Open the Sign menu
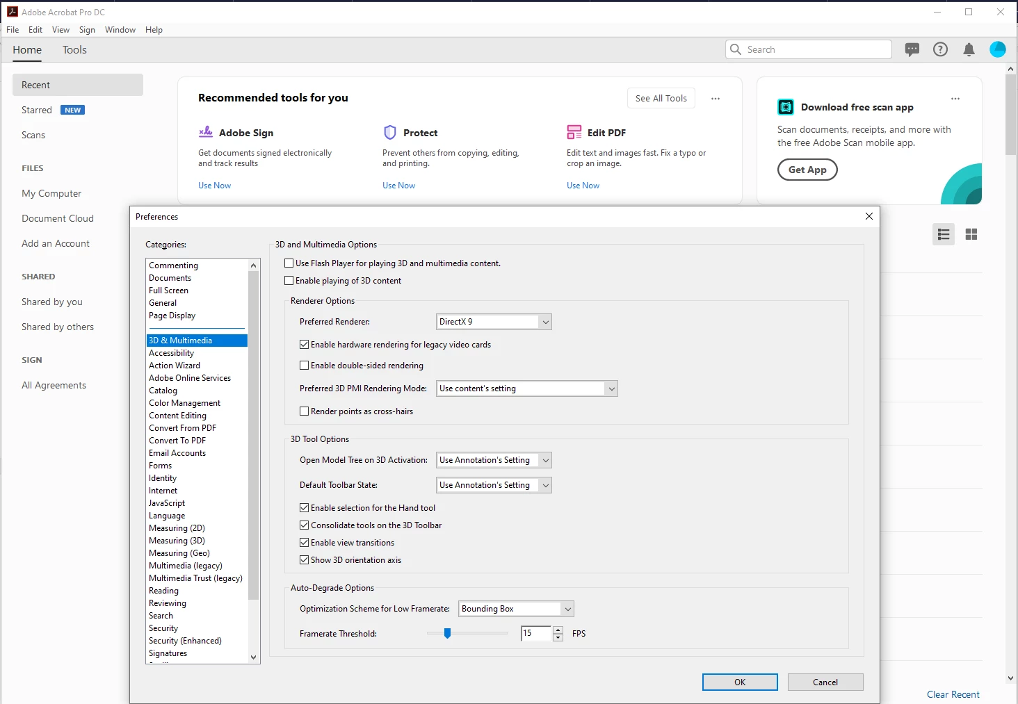This screenshot has height=704, width=1018. click(87, 30)
